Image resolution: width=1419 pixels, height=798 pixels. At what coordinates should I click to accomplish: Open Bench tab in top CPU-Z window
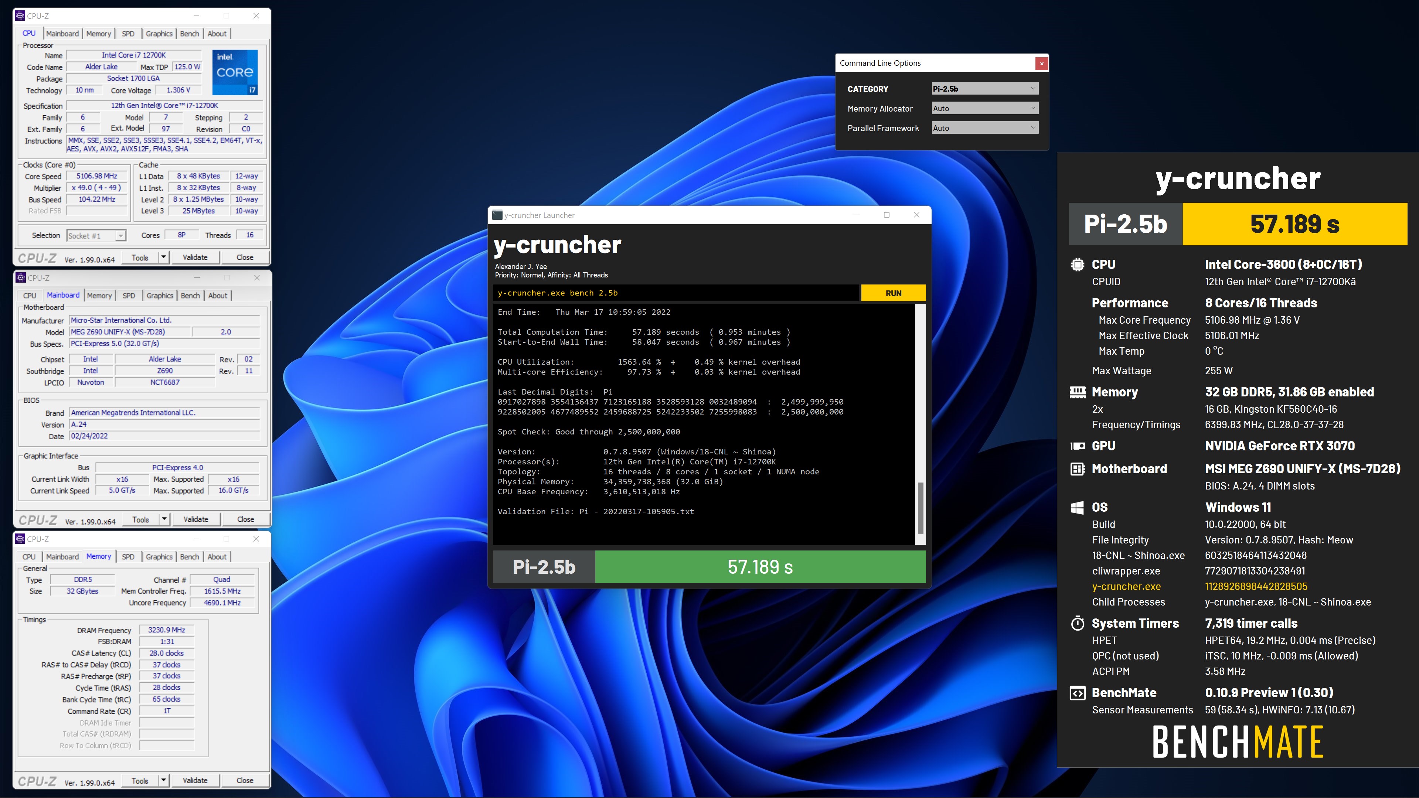(190, 34)
